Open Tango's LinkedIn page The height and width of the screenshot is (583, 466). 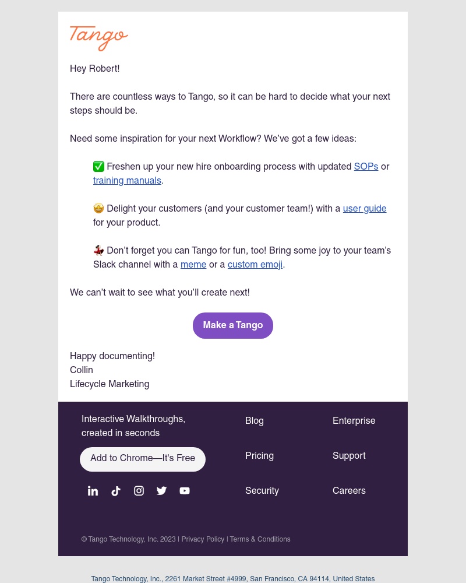93,491
